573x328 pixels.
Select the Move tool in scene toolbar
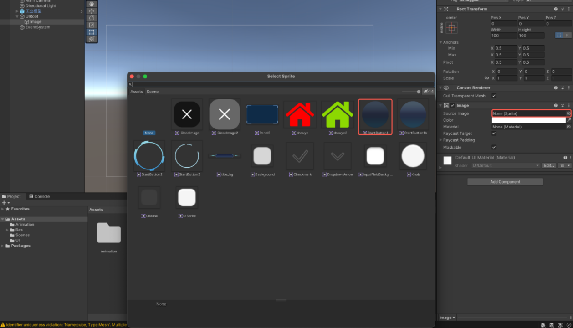pos(92,11)
